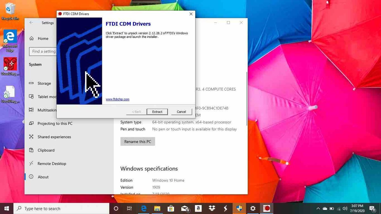Select the red GuzziDiag desktop shortcut
This screenshot has width=381, height=214.
pos(10,66)
